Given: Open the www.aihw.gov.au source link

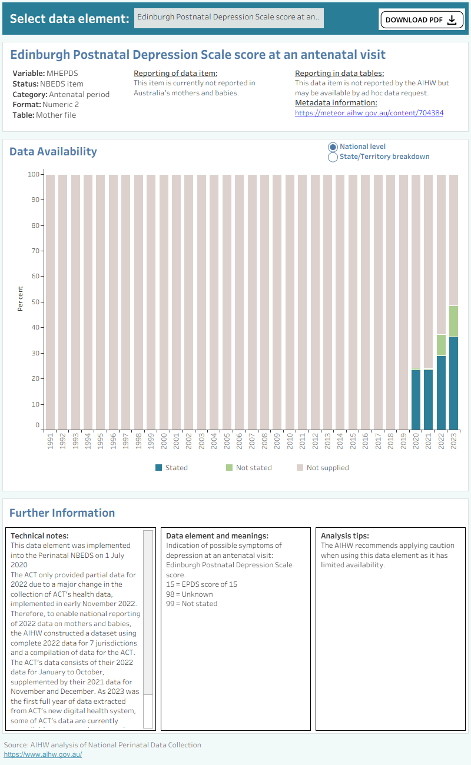Looking at the screenshot, I should coord(43,754).
